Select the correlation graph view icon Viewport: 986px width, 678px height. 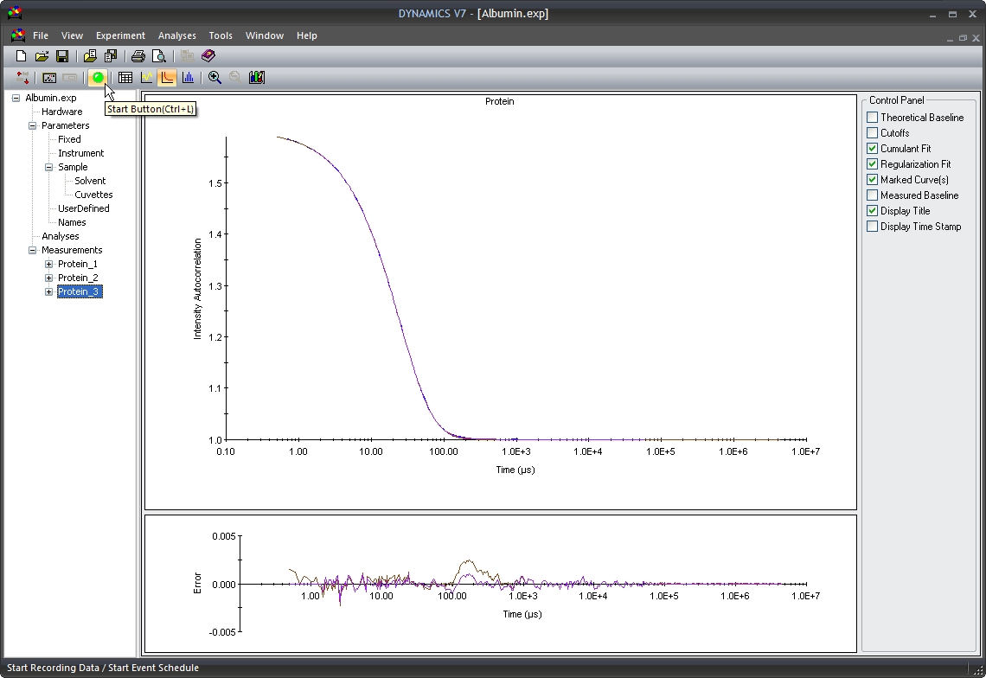(167, 77)
